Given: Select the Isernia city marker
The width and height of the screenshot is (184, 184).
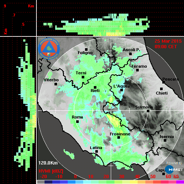Looking at the screenshot, I should tap(165, 140).
